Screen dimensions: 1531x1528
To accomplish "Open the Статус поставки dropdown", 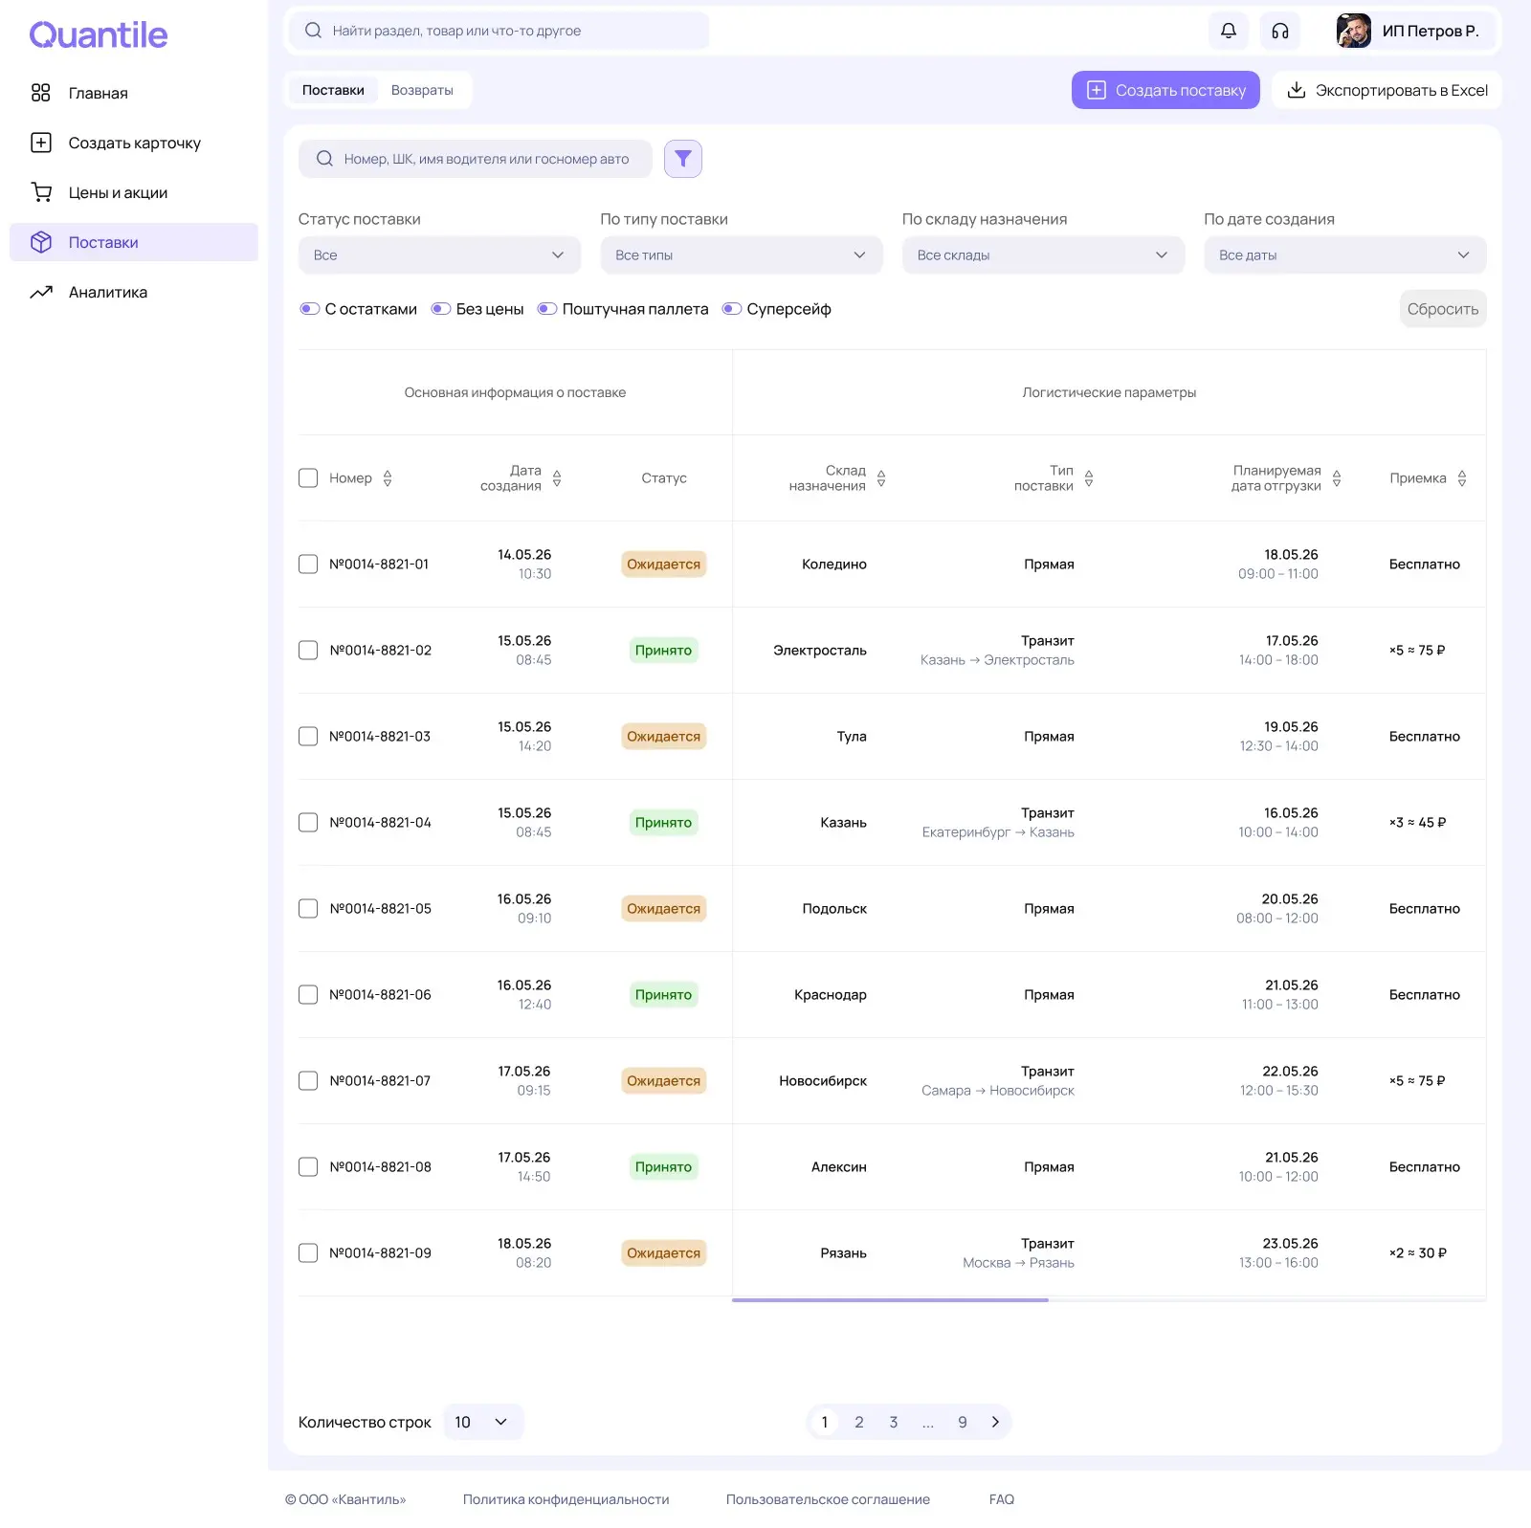I will click(439, 255).
